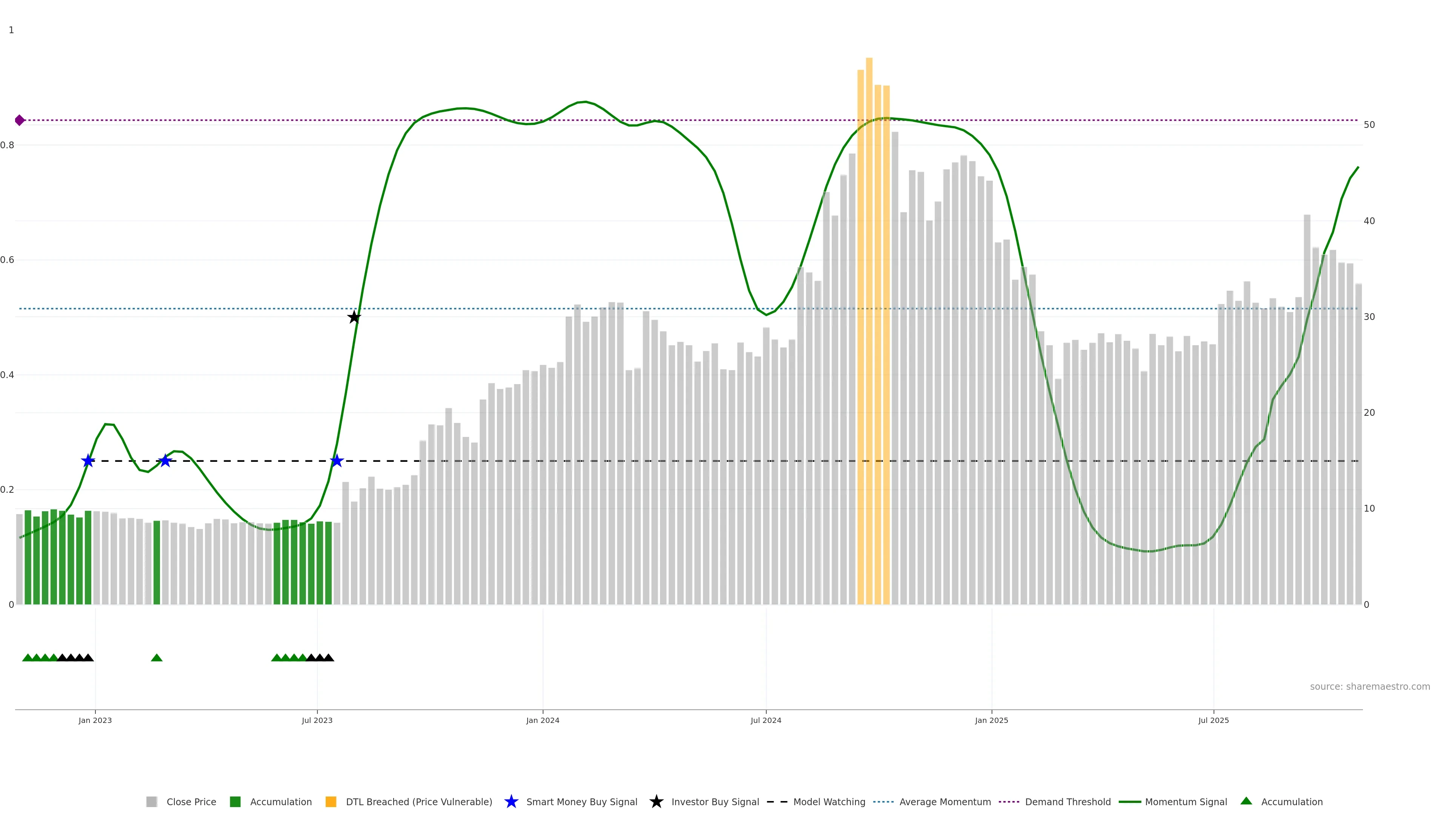Click the black star legend icon
Screen dimensions: 1449x815
pyautogui.click(x=656, y=801)
